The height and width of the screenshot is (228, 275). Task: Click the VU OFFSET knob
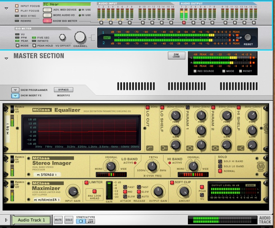pyautogui.click(x=62, y=37)
